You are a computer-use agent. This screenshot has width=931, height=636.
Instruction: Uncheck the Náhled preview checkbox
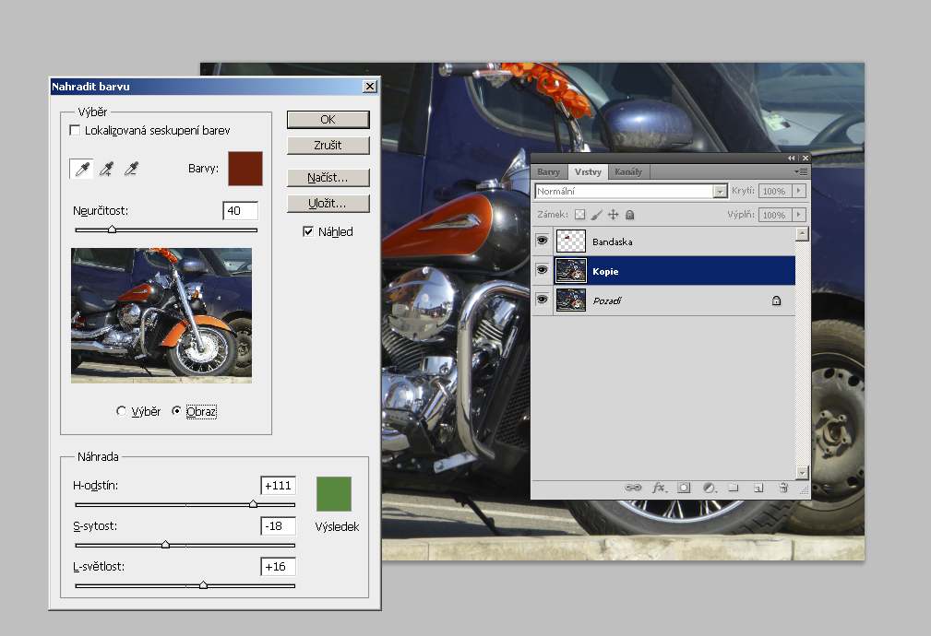click(x=308, y=231)
